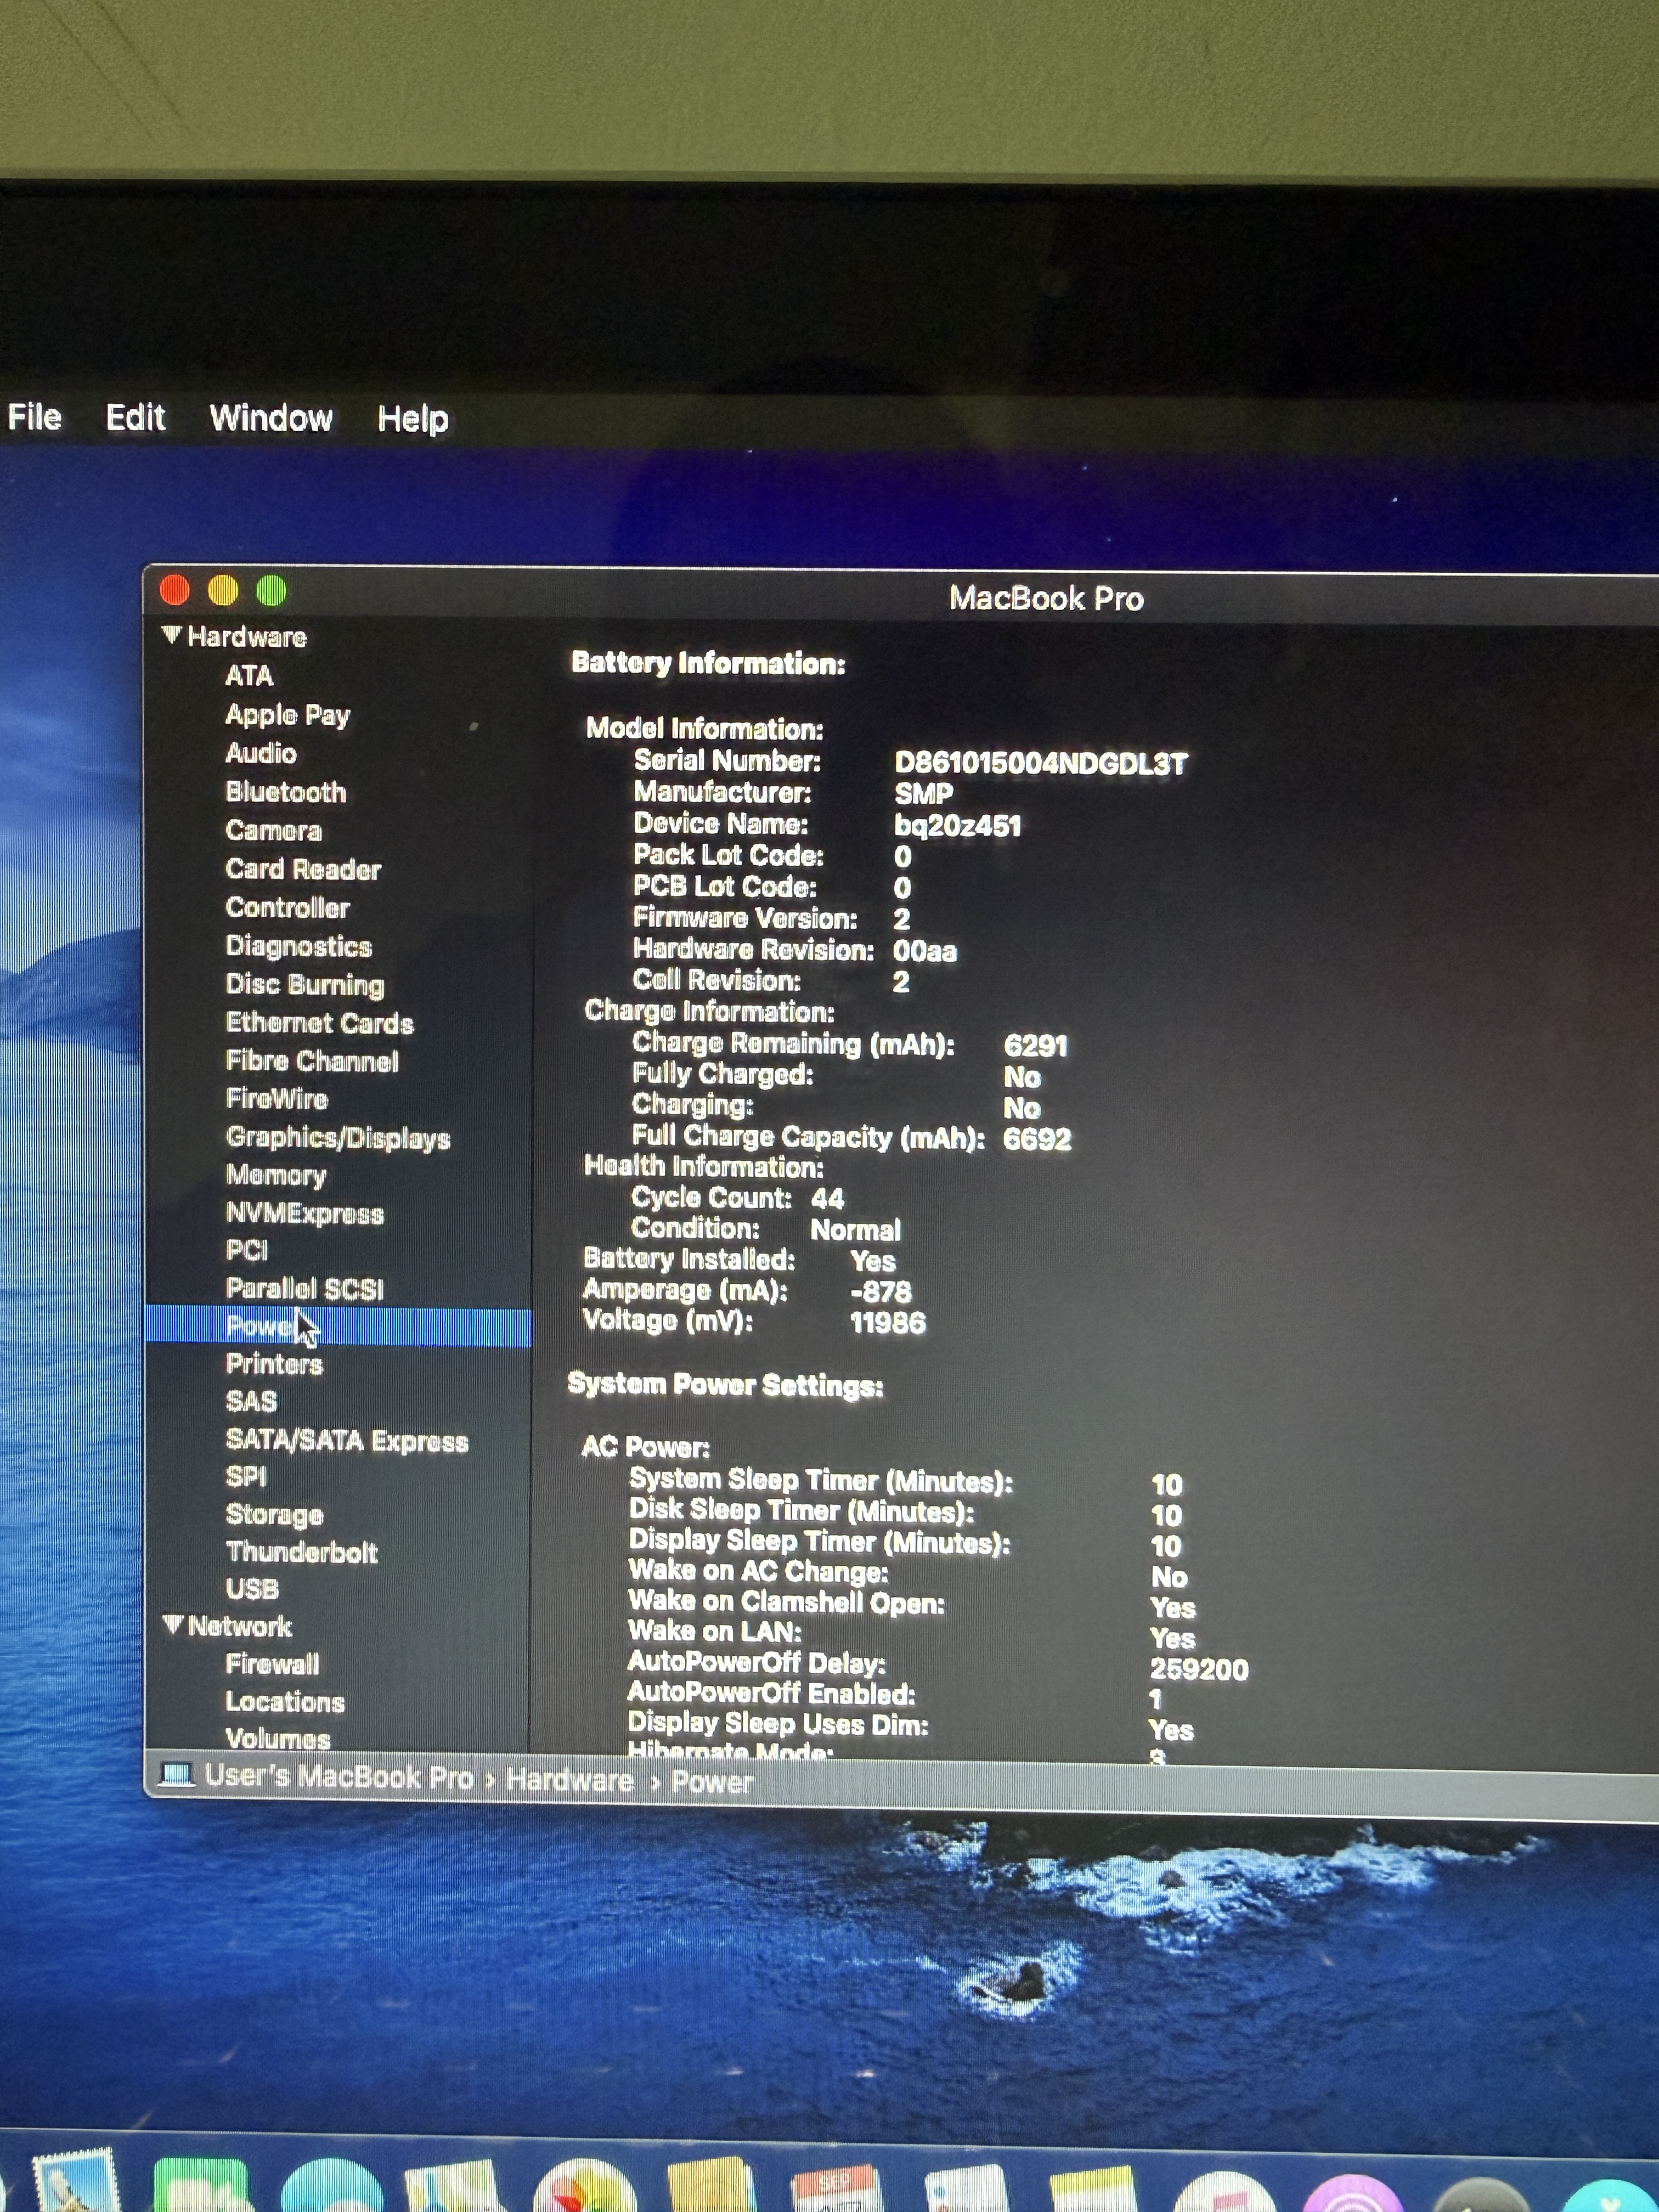Click the Battery Information heading
This screenshot has height=2212, width=1659.
(x=709, y=663)
